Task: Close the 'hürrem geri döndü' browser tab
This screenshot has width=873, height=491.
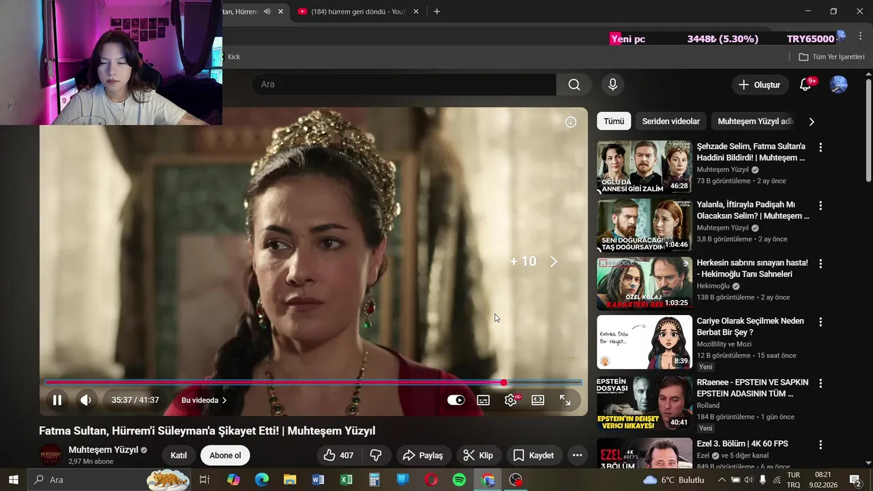Action: pos(415,12)
